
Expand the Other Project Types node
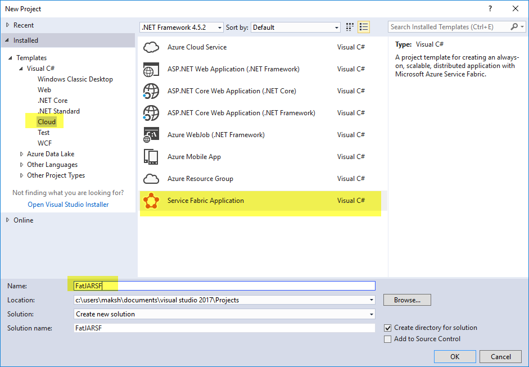point(21,175)
